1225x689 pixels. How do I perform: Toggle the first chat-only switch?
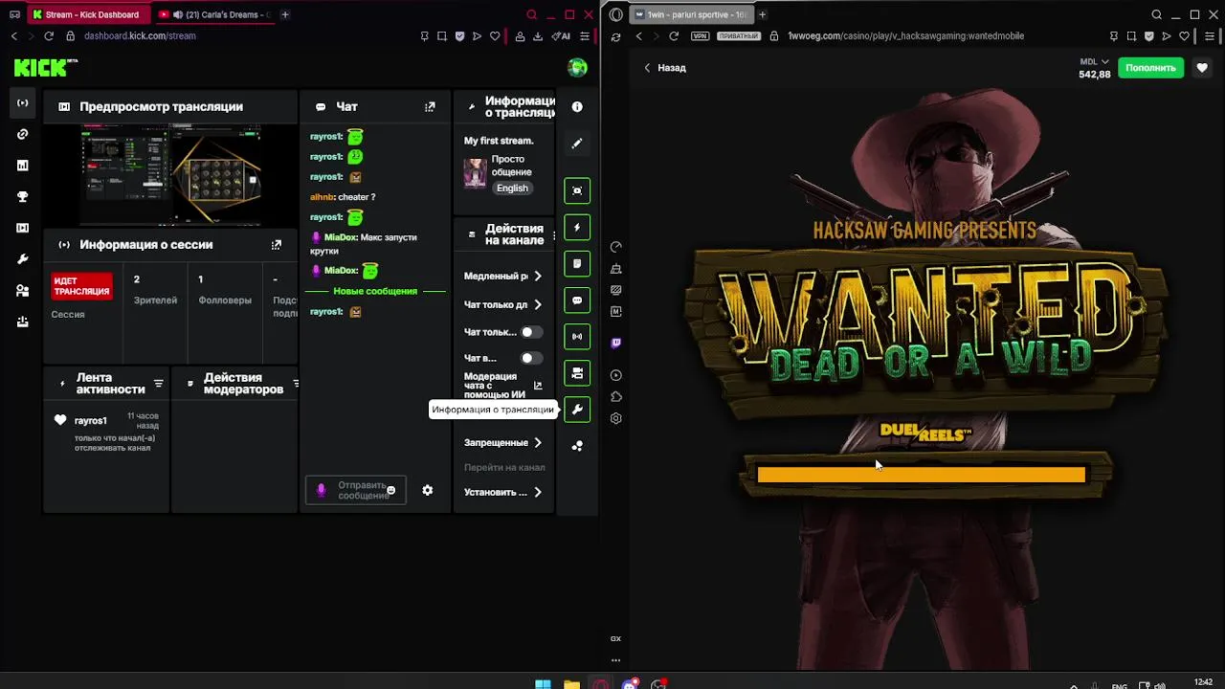(530, 332)
